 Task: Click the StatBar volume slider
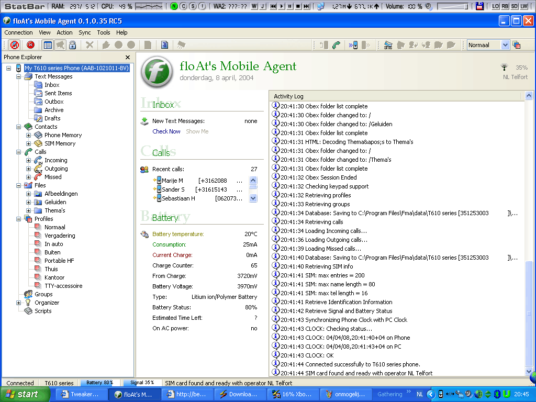coord(453,6)
